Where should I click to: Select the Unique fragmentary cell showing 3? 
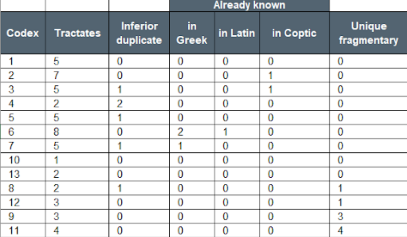click(368, 217)
